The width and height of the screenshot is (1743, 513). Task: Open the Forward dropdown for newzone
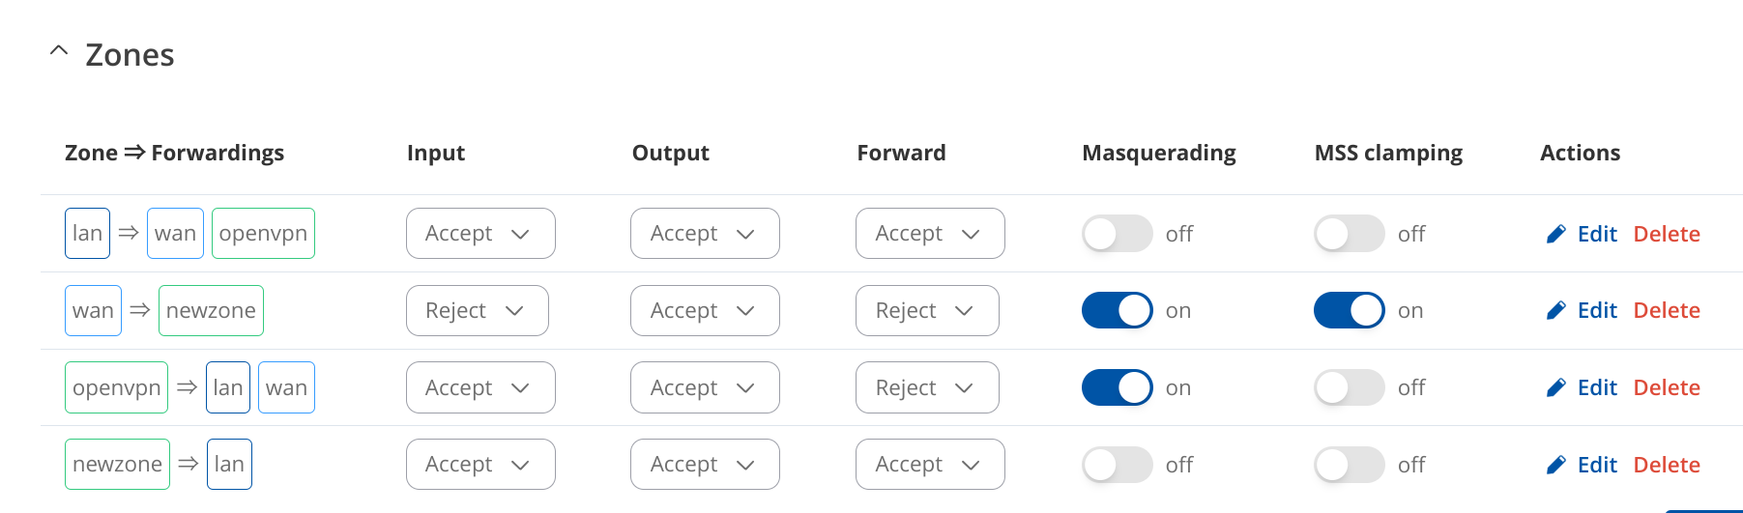coord(930,465)
